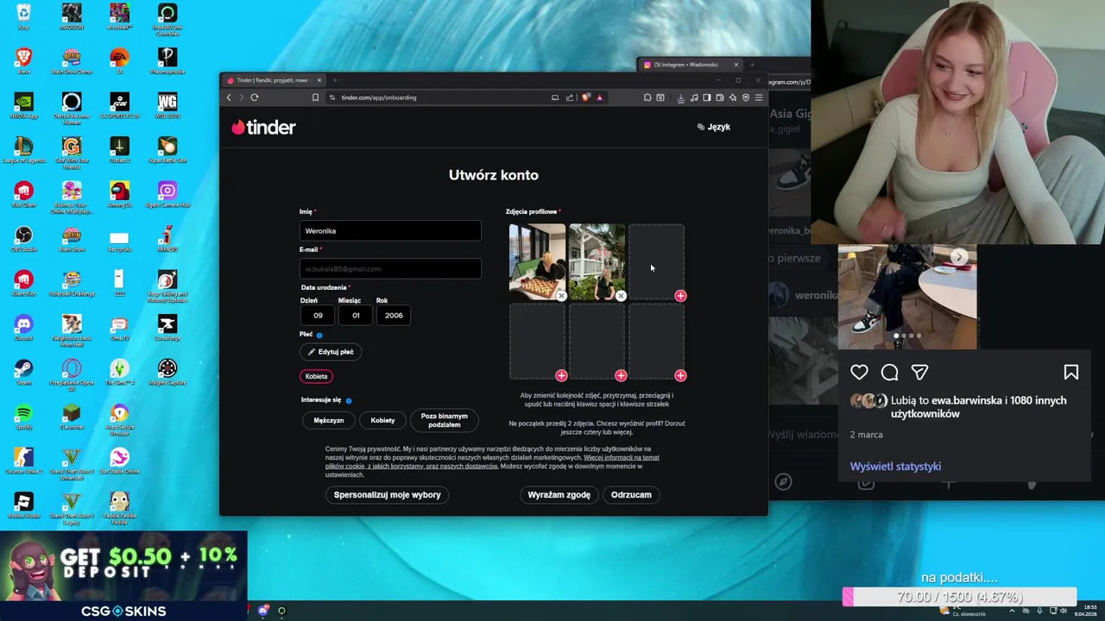
Task: Reject cookies with Odrzucam
Action: pos(631,495)
